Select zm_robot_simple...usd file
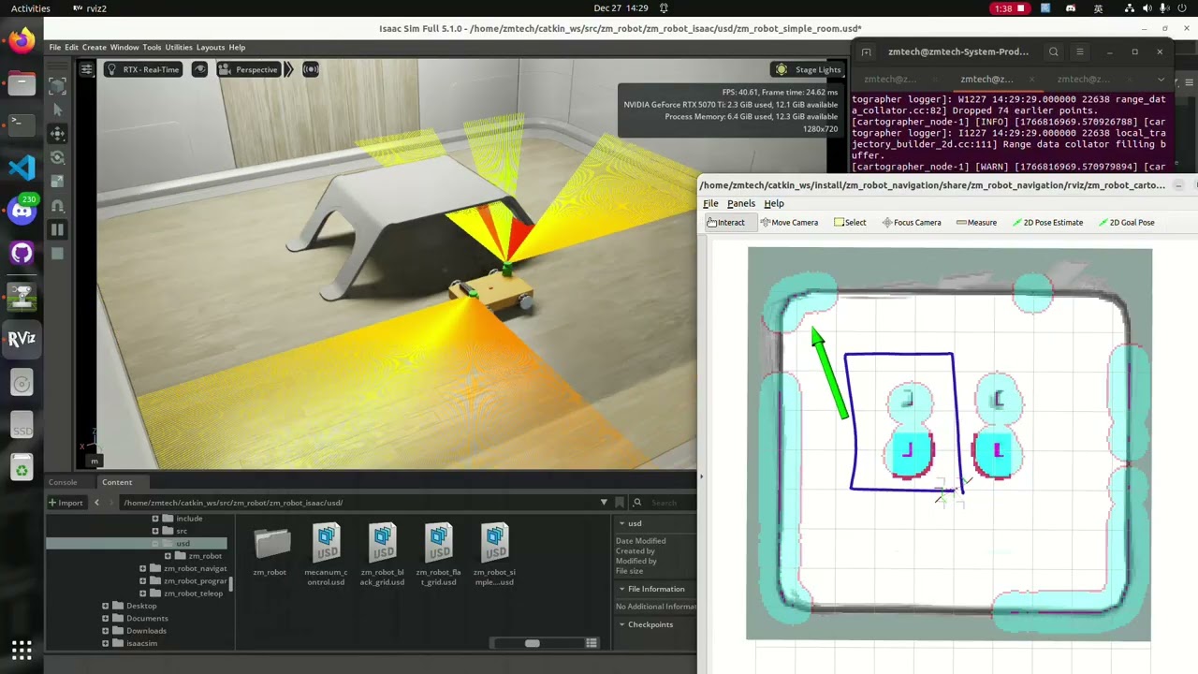Image resolution: width=1198 pixels, height=674 pixels. 495,555
